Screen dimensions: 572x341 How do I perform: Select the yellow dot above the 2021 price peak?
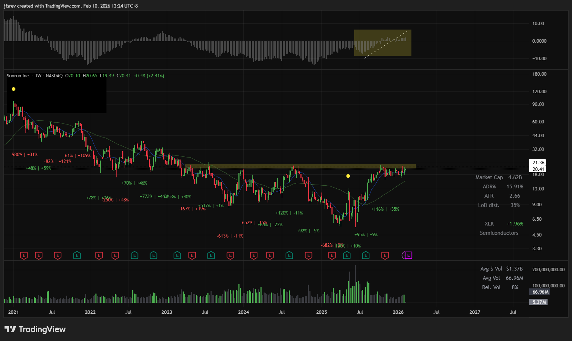tap(13, 89)
